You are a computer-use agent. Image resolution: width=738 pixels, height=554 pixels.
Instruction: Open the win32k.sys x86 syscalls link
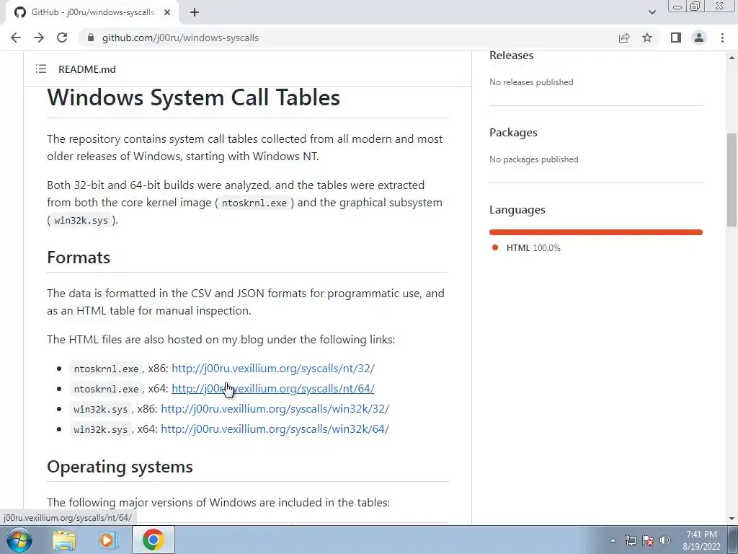[x=275, y=409]
